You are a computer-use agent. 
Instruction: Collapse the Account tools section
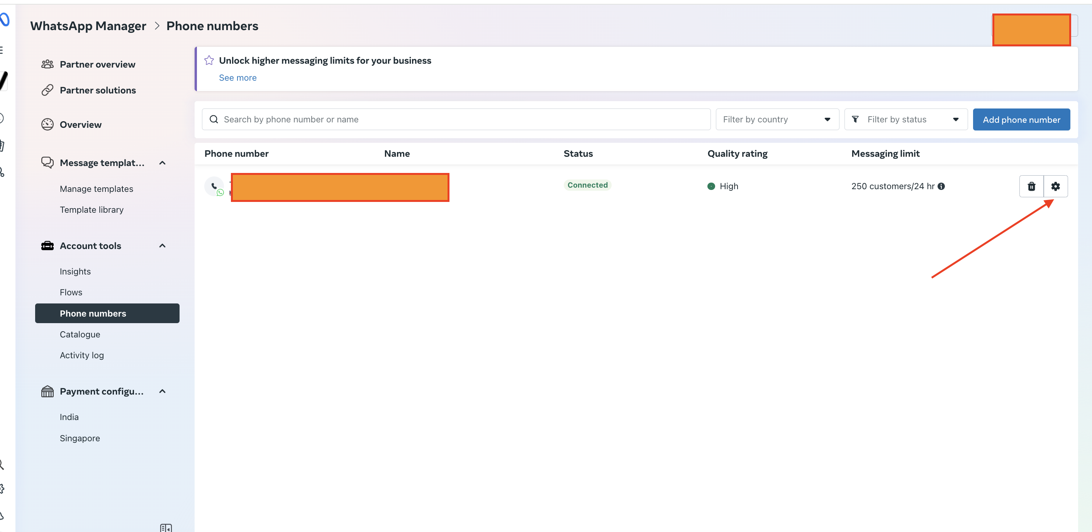tap(162, 246)
